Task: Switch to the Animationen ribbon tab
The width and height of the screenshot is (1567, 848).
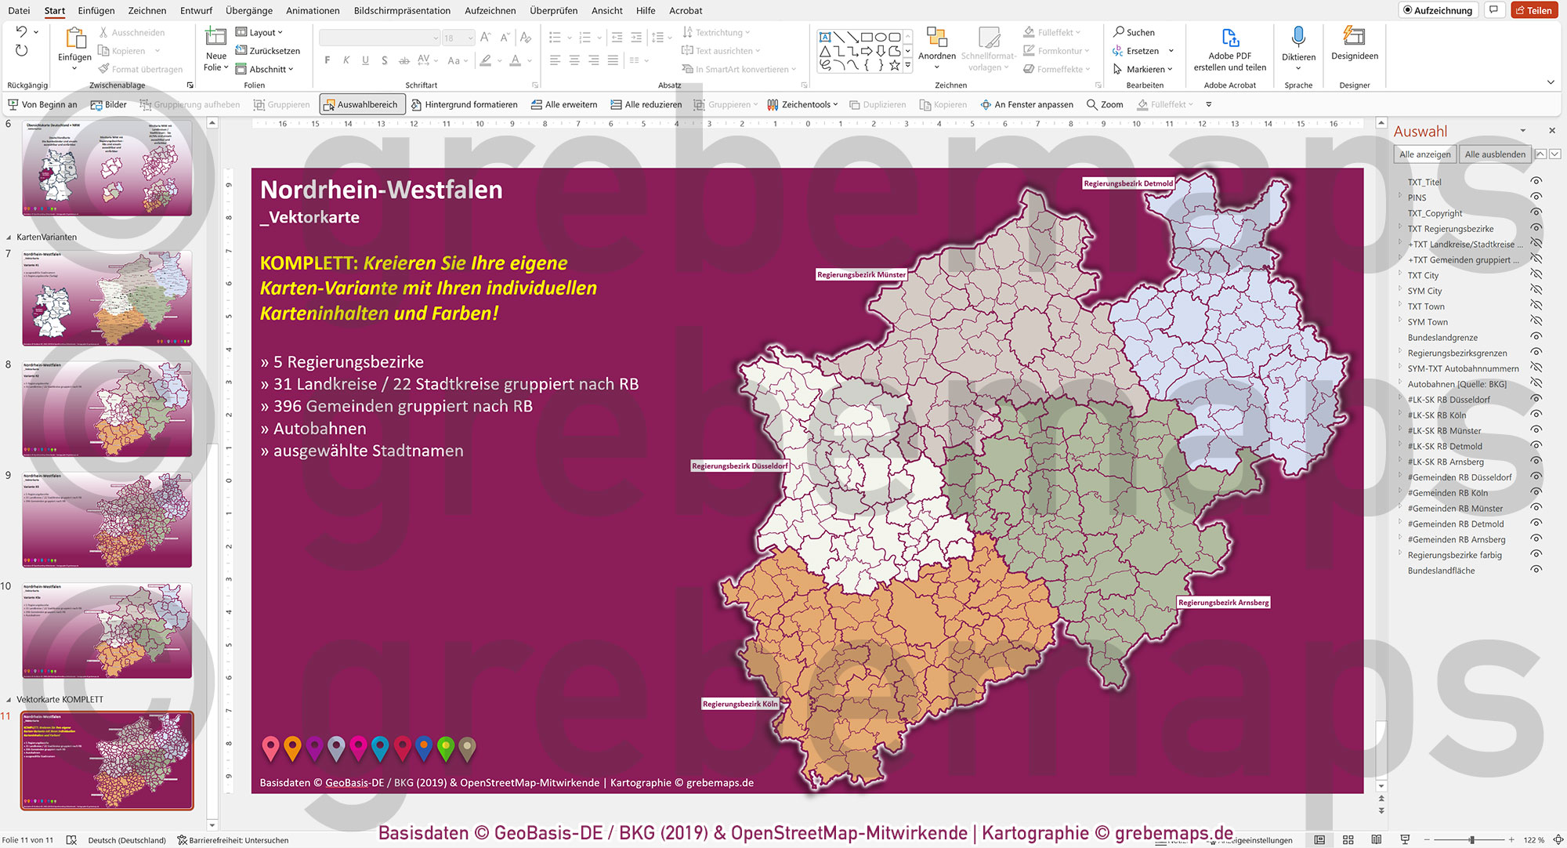Action: [x=312, y=10]
